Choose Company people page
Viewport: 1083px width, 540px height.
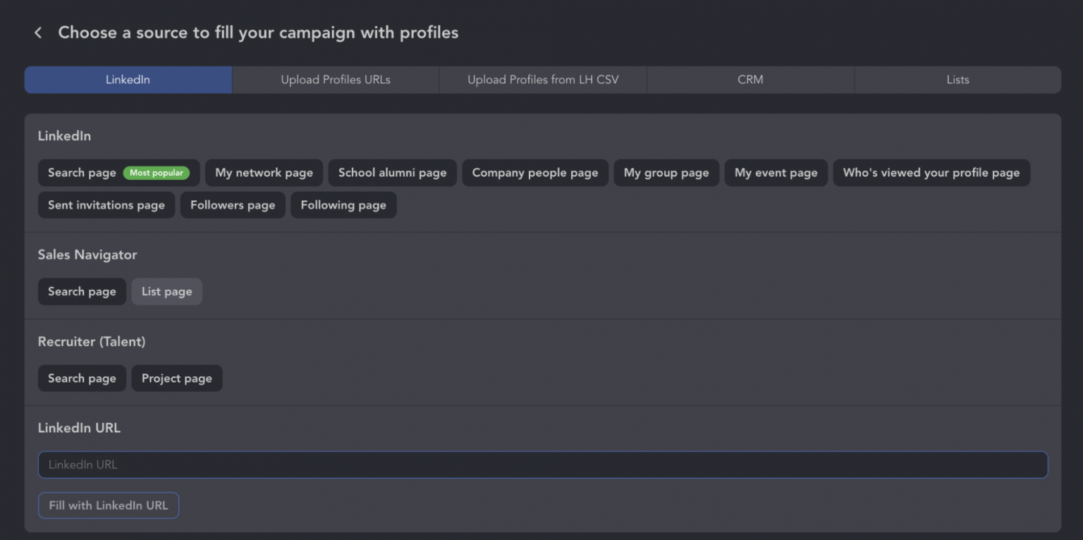[534, 173]
